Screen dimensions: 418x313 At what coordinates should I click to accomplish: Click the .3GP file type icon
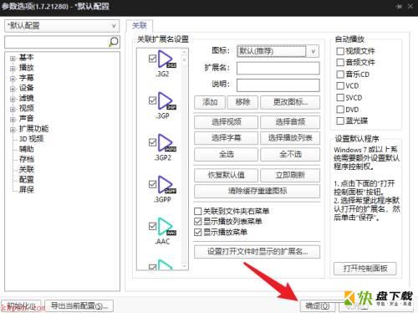pyautogui.click(x=166, y=101)
